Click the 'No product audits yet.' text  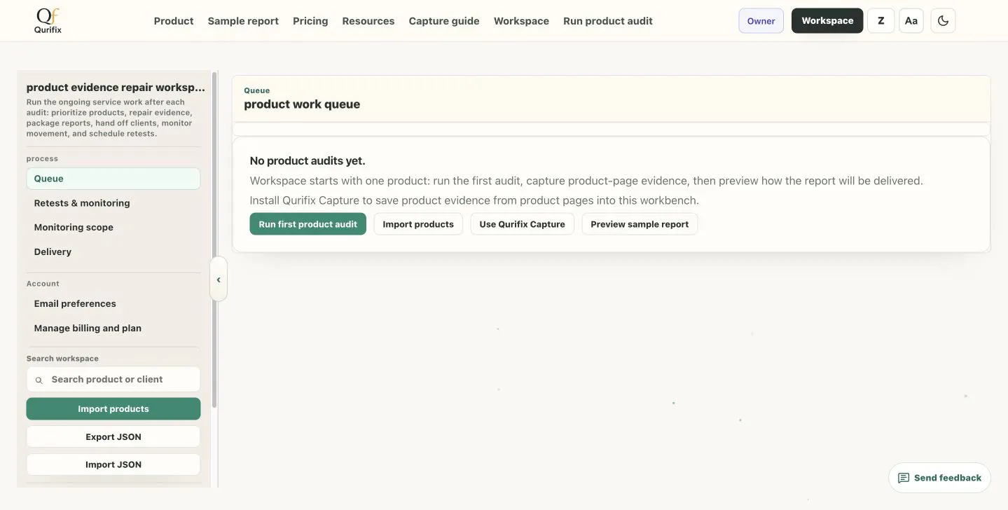click(308, 161)
